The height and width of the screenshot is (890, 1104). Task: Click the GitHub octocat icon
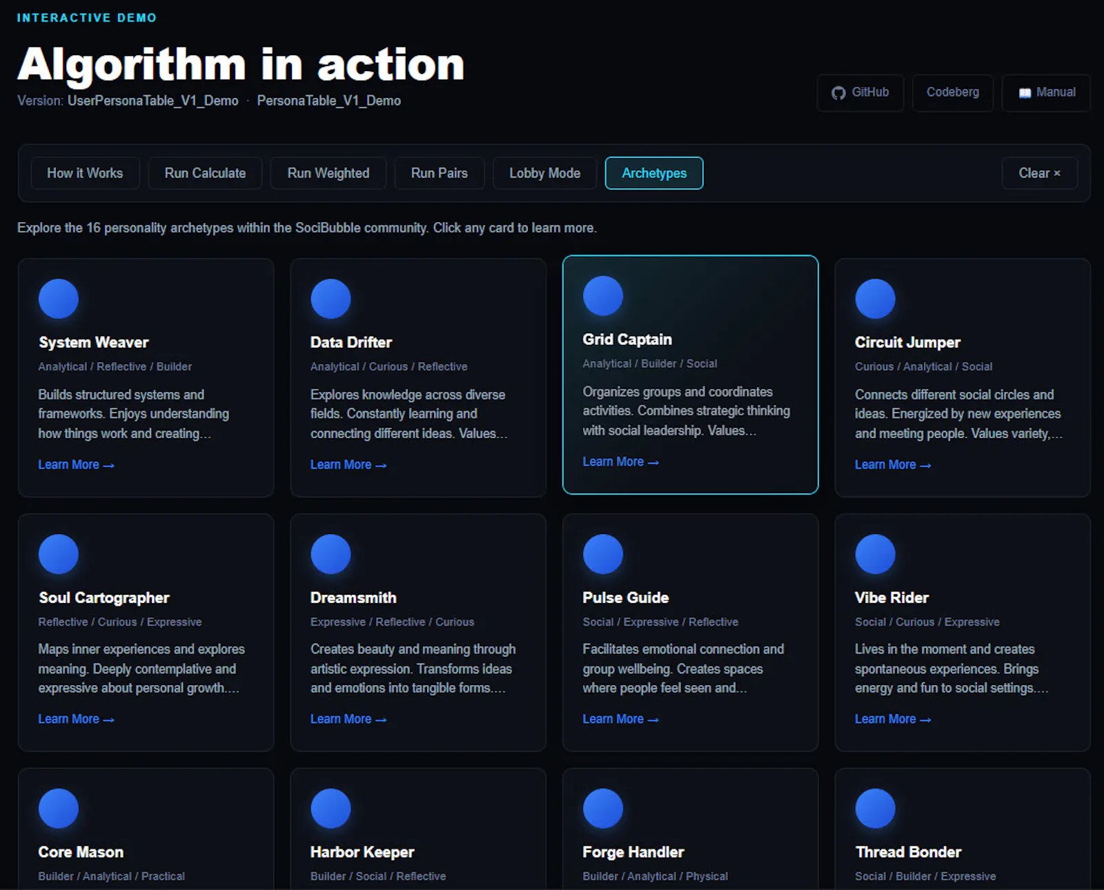coord(838,93)
